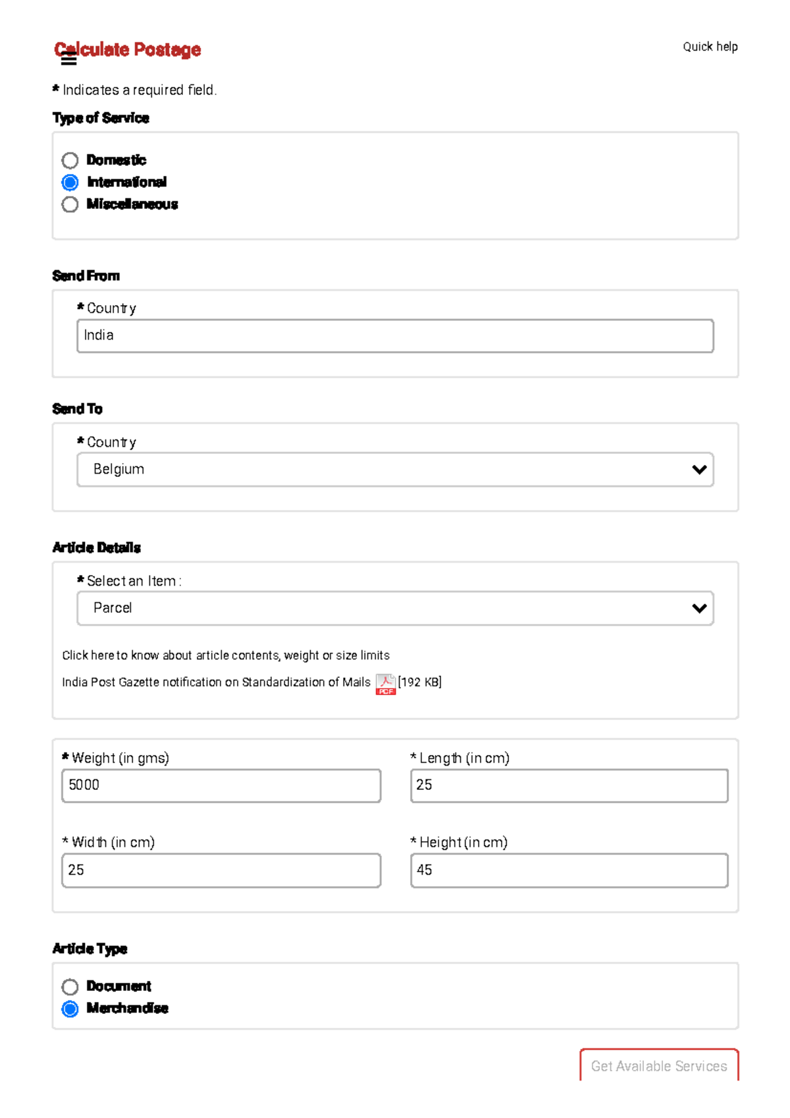Edit the Weight in gms field
The width and height of the screenshot is (790, 1118).
tap(221, 785)
